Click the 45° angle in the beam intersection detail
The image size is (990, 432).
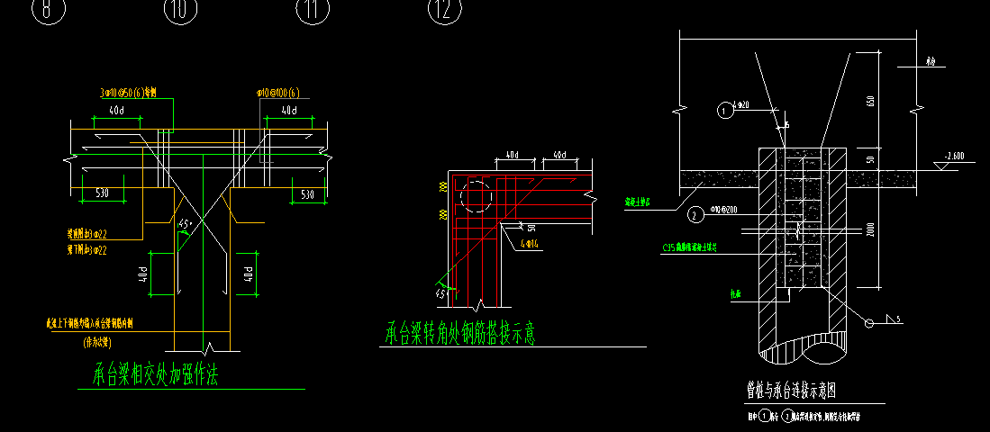(185, 222)
